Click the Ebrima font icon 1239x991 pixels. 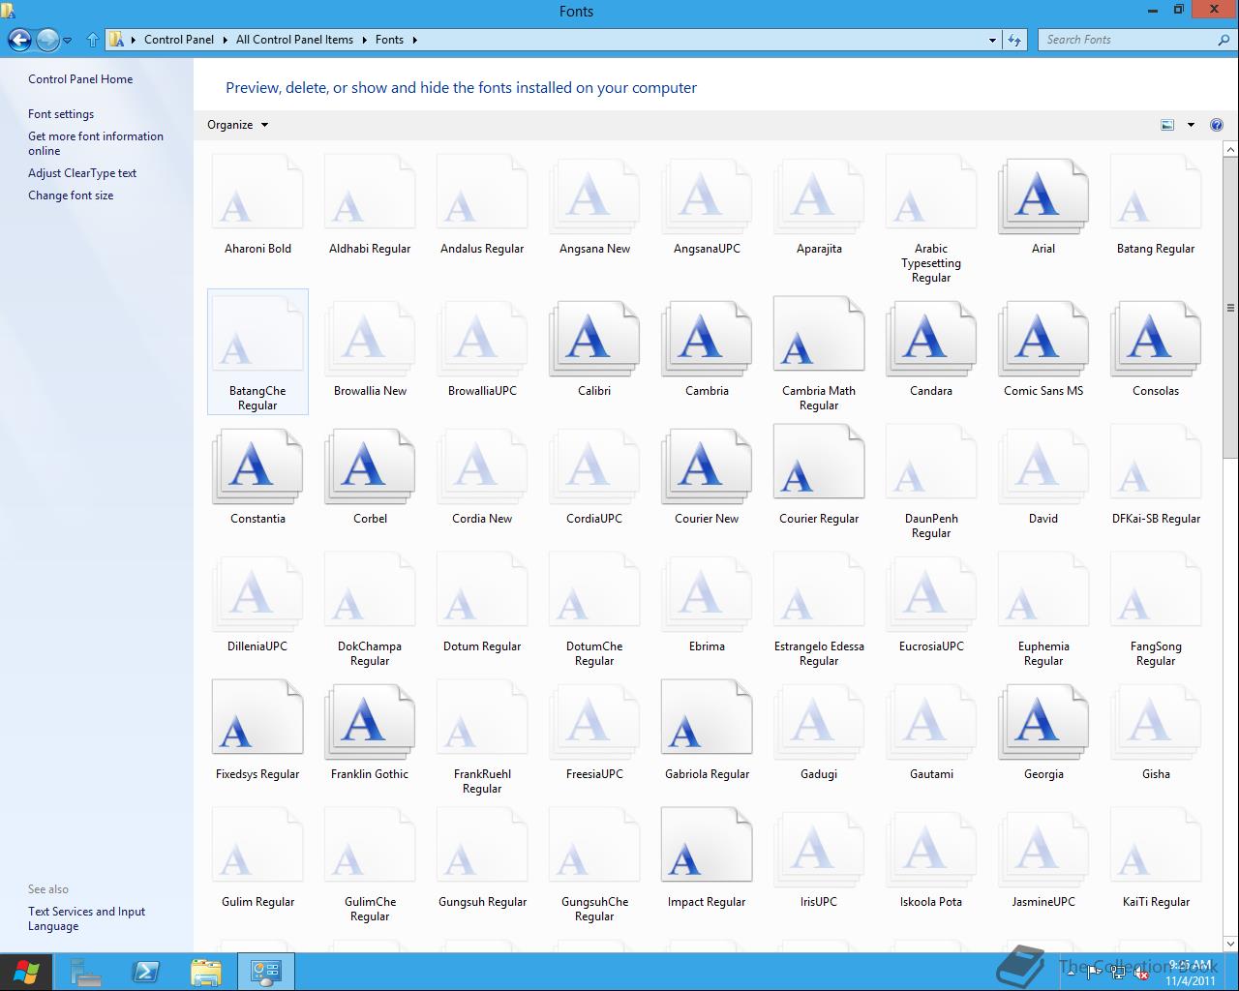(x=707, y=595)
